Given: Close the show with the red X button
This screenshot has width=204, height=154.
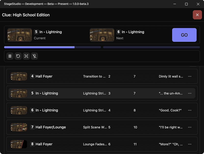Looking at the screenshot, I should point(197,15).
